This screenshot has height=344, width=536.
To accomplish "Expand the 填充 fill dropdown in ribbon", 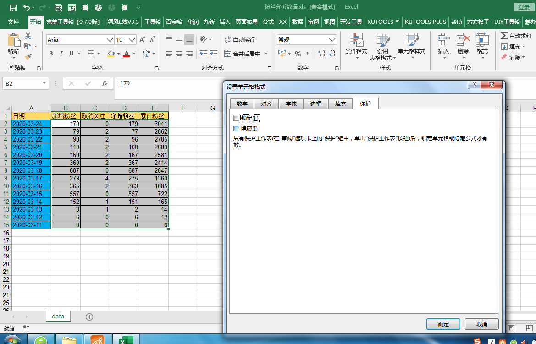I will pyautogui.click(x=523, y=47).
